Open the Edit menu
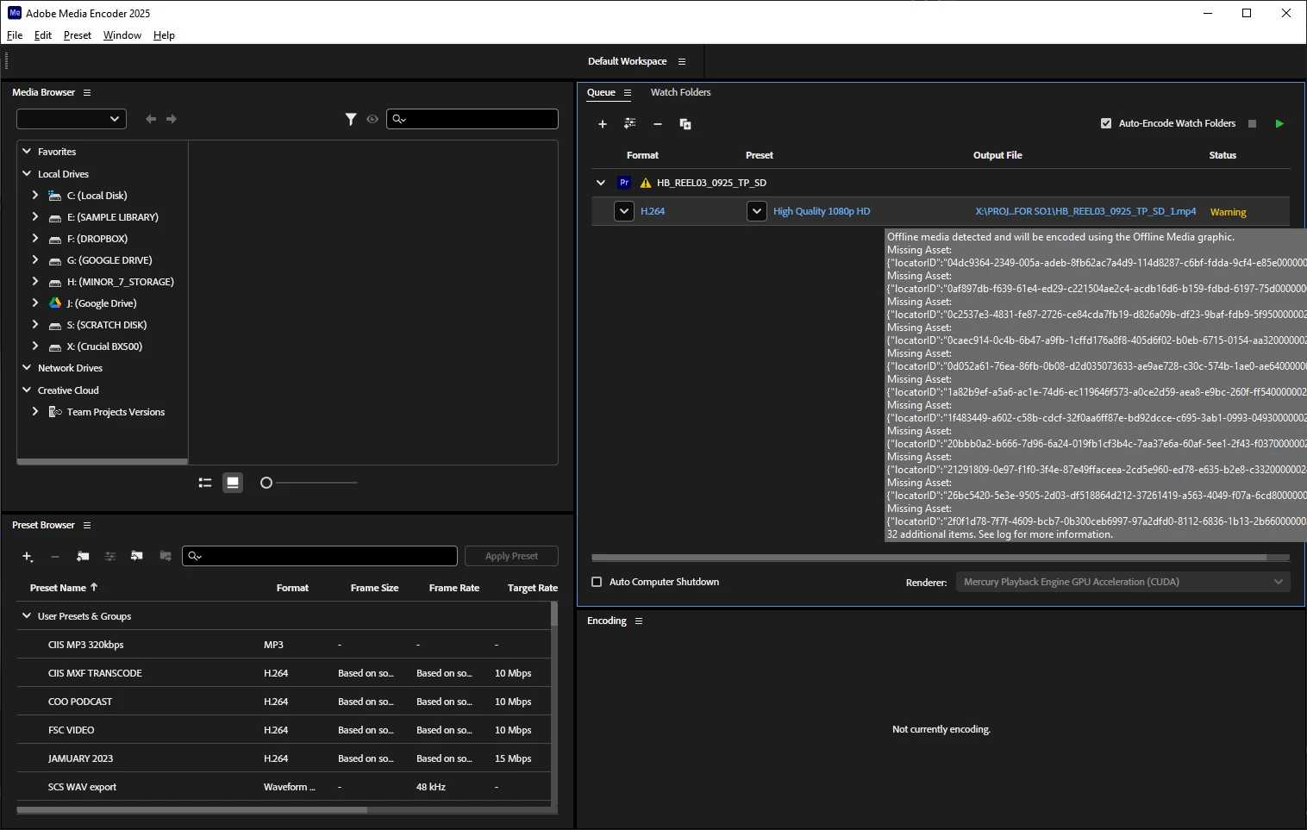 43,35
